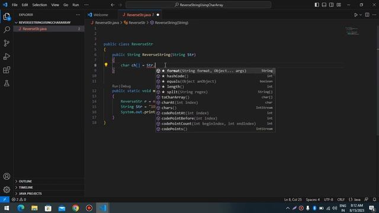Screen dimensions: 379x213
Task: Choose split(String regex) suggestion
Action: 215,92
